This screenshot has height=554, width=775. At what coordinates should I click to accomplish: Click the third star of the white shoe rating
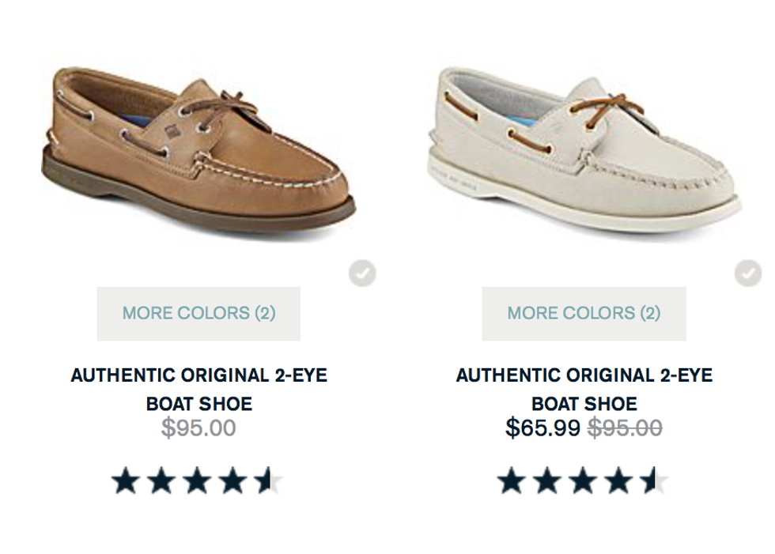(583, 481)
